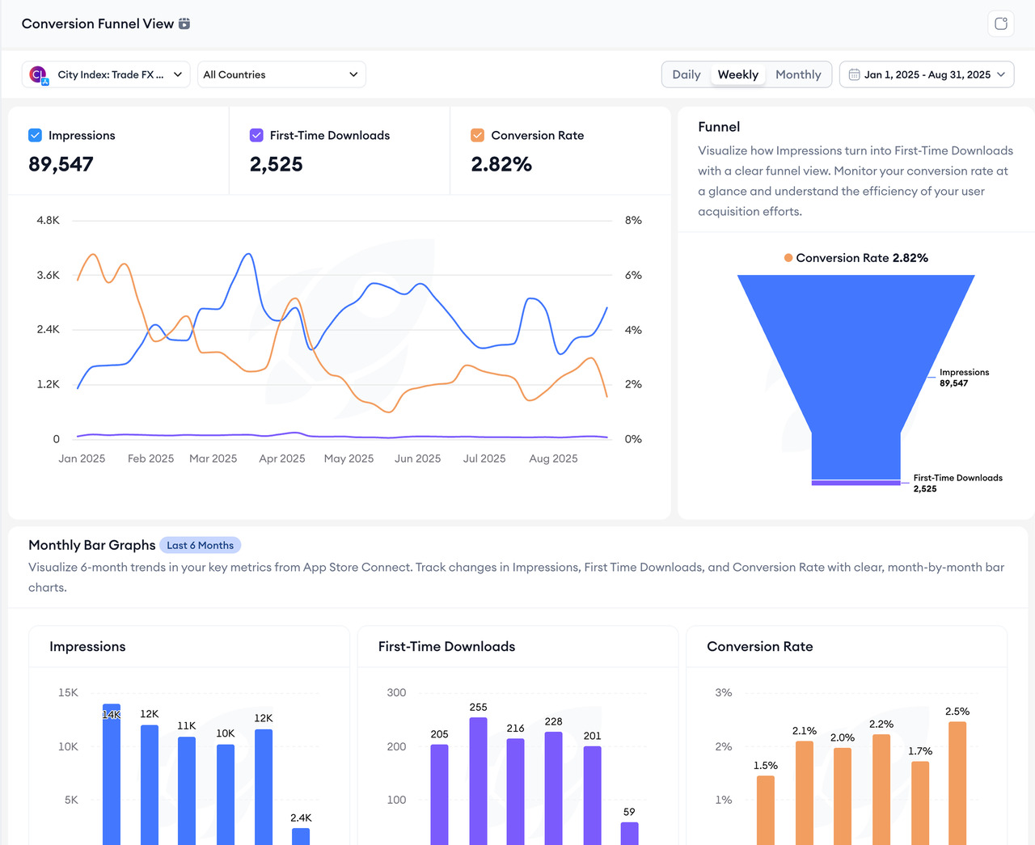Image resolution: width=1035 pixels, height=845 pixels.
Task: Click the Last 6 Months badge
Action: [x=200, y=545]
